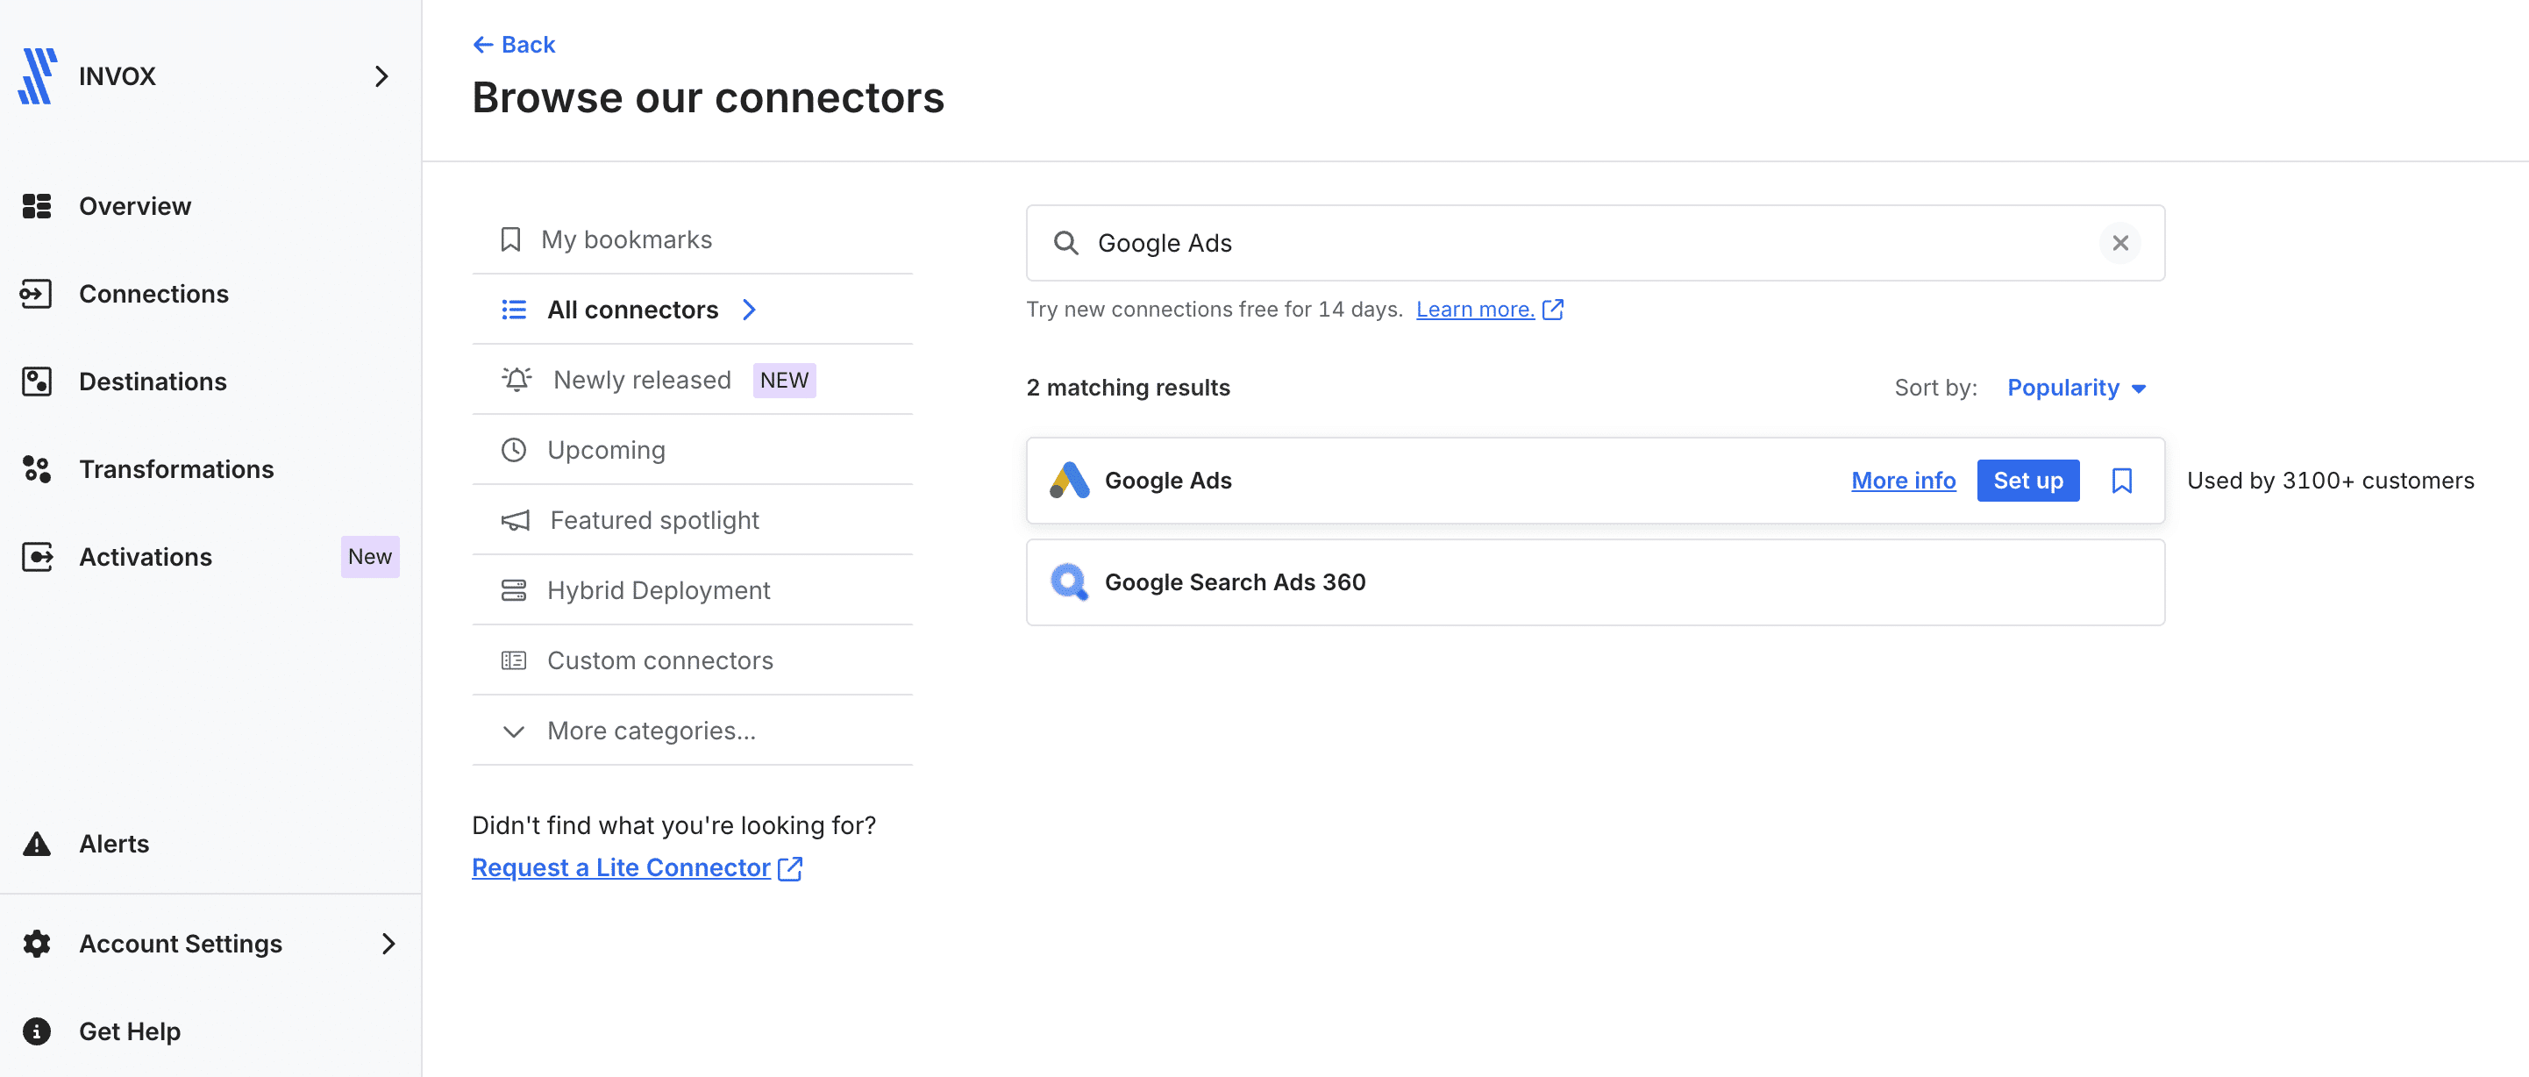This screenshot has height=1077, width=2529.
Task: Click the Account Settings gear icon
Action: [x=36, y=944]
